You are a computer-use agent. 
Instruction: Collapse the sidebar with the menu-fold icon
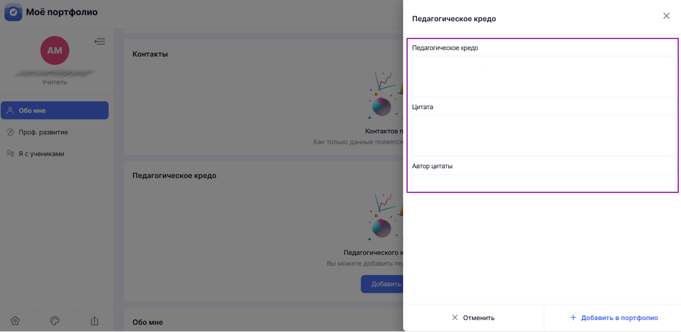pos(100,41)
